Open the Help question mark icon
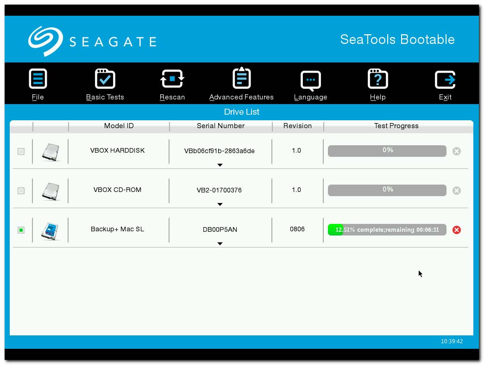This screenshot has width=484, height=365. click(378, 79)
